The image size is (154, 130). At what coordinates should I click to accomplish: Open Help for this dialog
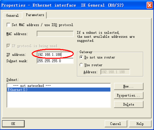[140, 124]
